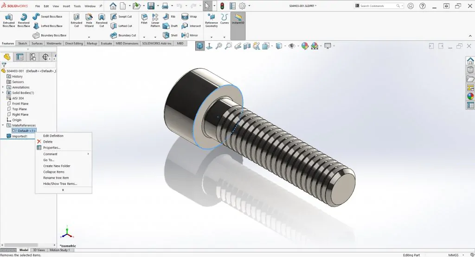Select the Imported1 feature in the tree

click(19, 136)
